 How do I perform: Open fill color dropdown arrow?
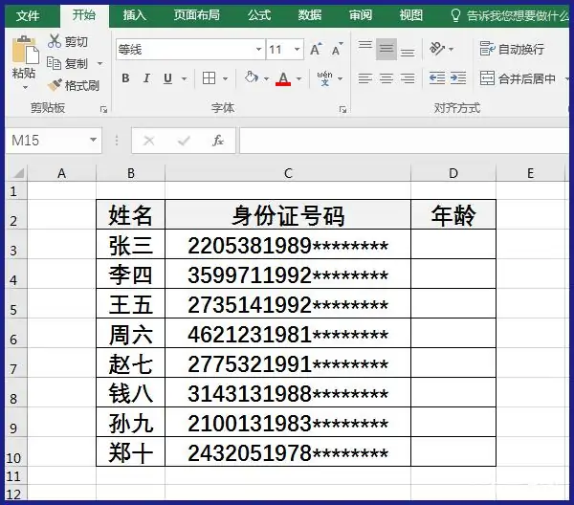click(266, 78)
